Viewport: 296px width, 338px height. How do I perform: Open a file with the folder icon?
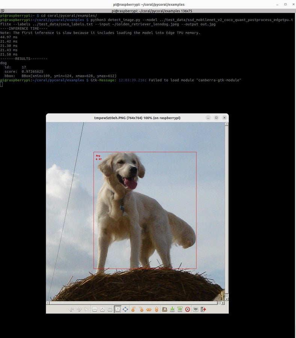tap(165, 309)
